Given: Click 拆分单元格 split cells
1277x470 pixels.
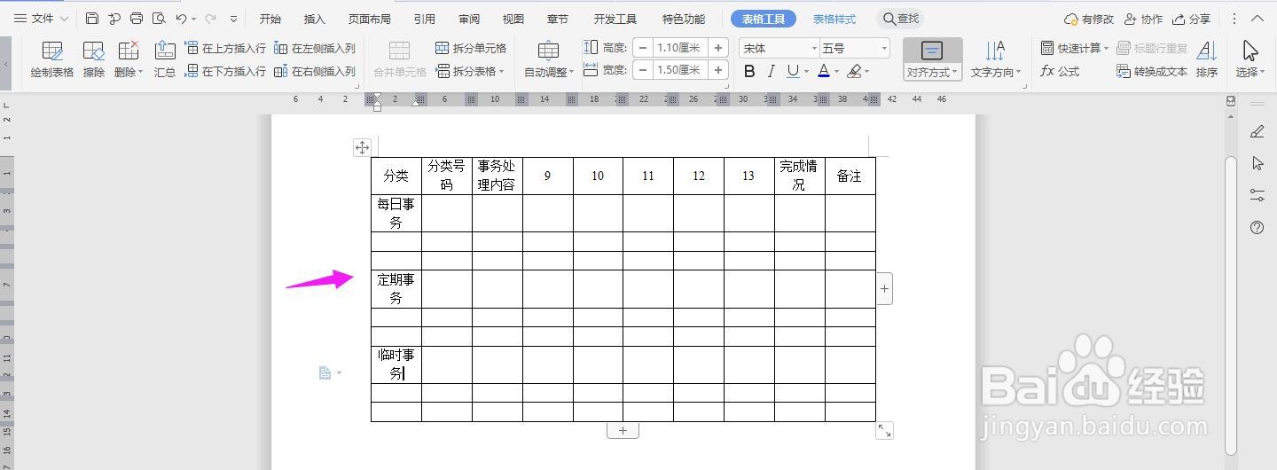Looking at the screenshot, I should (x=471, y=48).
